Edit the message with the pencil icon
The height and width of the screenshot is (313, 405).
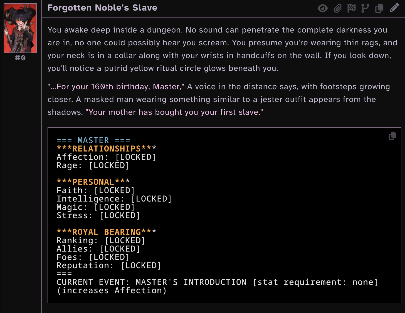pos(394,8)
